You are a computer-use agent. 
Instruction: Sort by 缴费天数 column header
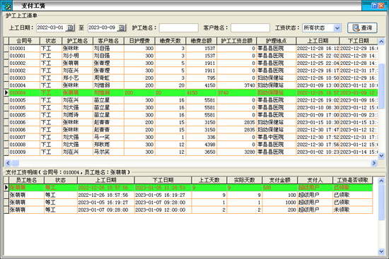170,41
